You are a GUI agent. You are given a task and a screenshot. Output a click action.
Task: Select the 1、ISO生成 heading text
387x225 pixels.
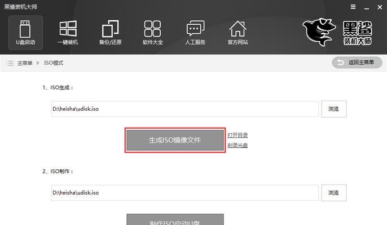click(x=58, y=88)
